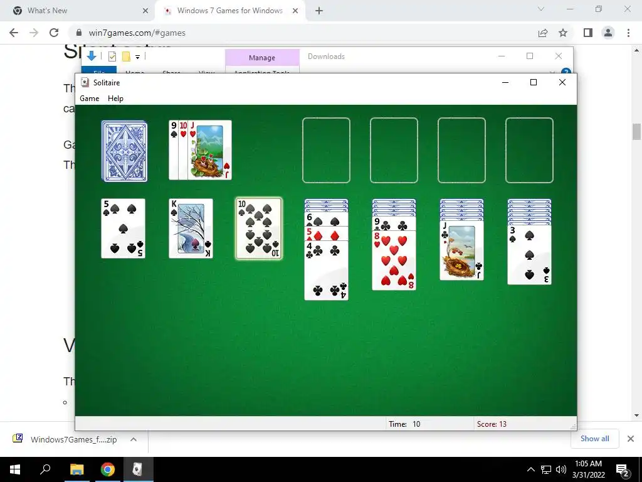
Task: Select the 5 of spades card
Action: 124,228
